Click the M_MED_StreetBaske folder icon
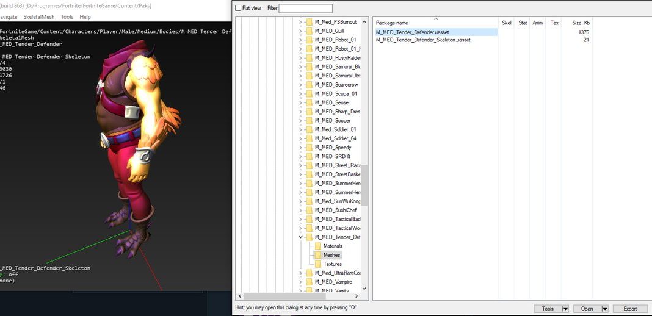 coord(309,174)
